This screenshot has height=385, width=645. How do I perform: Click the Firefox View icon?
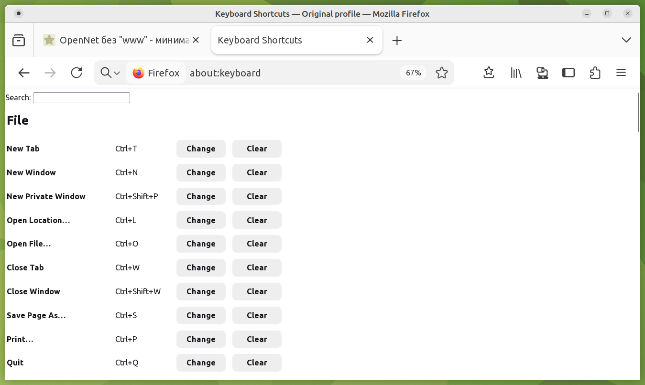pos(19,40)
